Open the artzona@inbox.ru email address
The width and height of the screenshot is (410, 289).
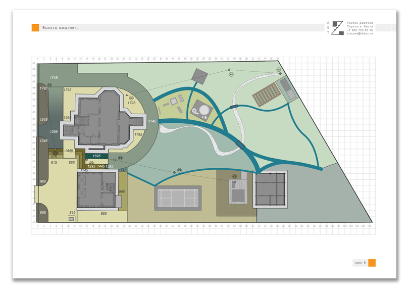360,33
